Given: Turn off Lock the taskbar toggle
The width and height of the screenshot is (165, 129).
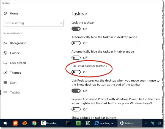Looking at the screenshot, I should (x=76, y=29).
